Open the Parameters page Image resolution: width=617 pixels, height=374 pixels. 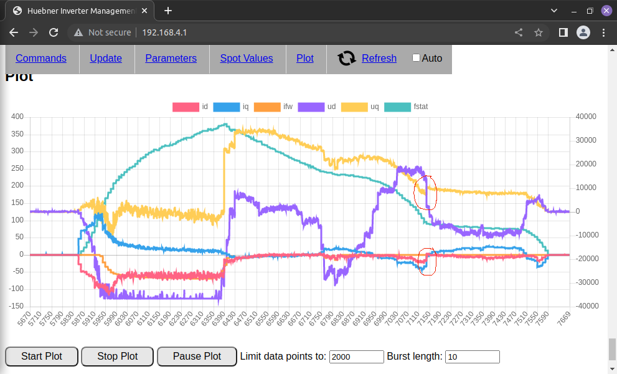point(171,59)
